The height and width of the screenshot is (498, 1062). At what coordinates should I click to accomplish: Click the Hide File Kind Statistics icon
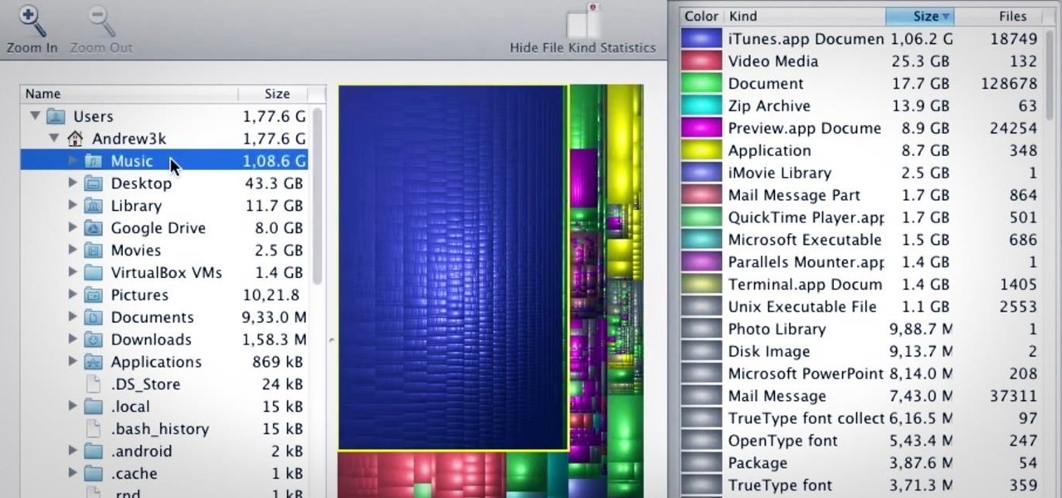582,20
